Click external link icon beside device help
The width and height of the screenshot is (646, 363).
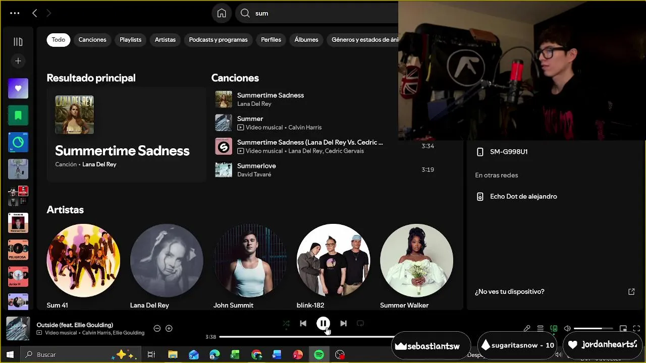point(631,291)
